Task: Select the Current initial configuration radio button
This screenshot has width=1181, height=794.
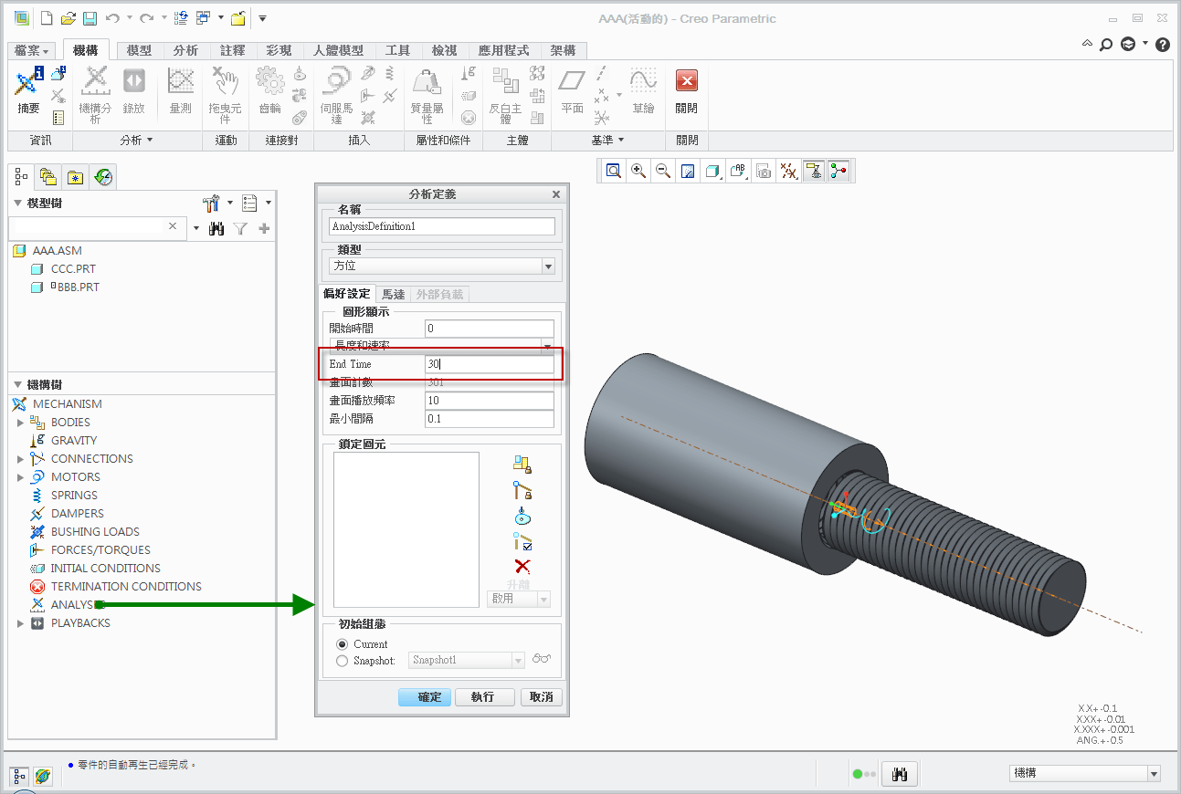Action: (x=343, y=644)
